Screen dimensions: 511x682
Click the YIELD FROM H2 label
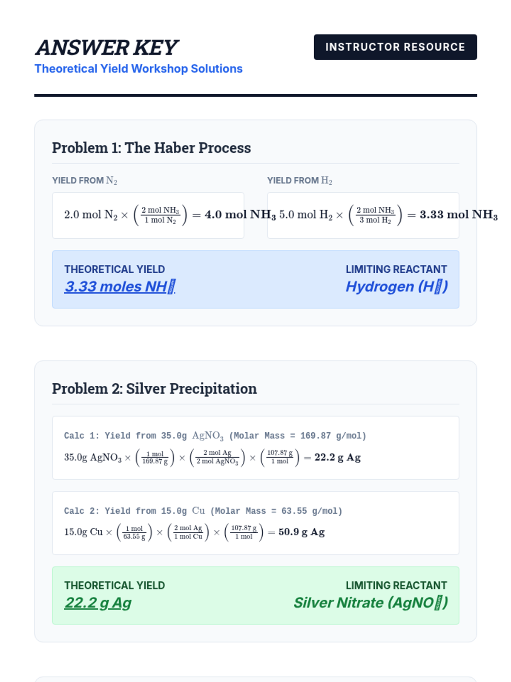[299, 181]
